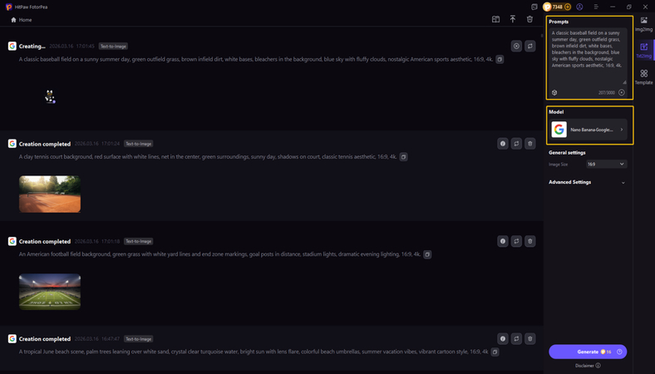Open the Nano Banana model selector
The image size is (655, 374).
pos(589,130)
